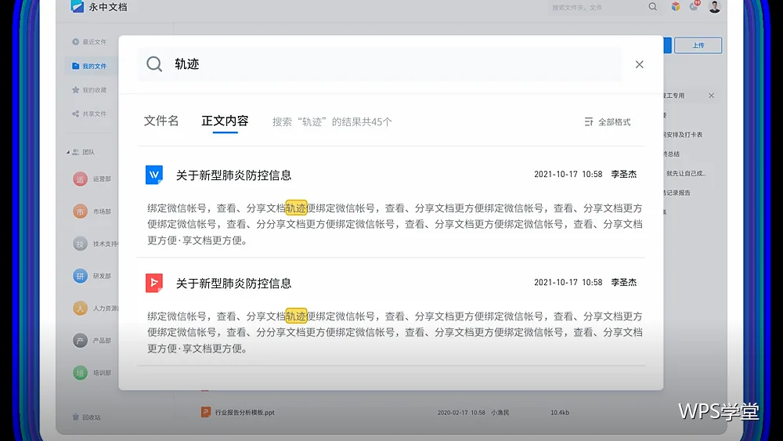Open the 全部格式 filter dropdown

pos(608,122)
